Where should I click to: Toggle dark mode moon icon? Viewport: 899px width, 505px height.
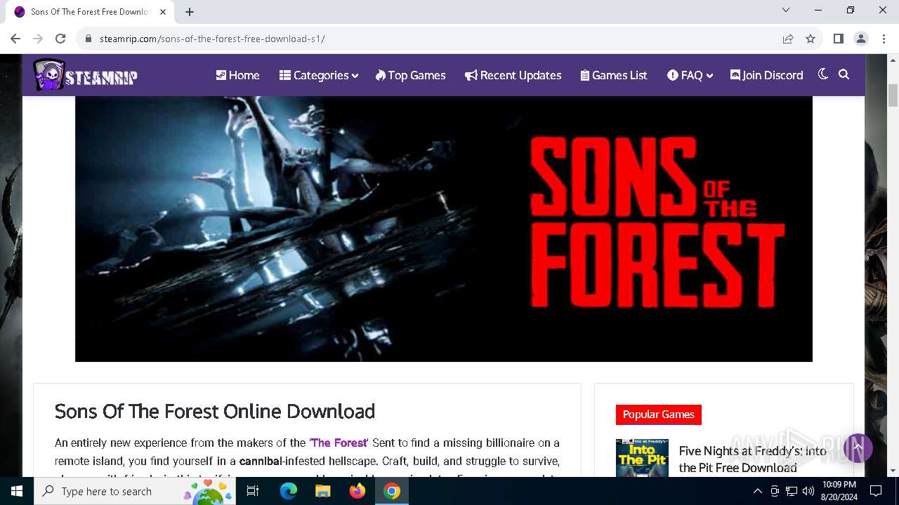point(823,74)
